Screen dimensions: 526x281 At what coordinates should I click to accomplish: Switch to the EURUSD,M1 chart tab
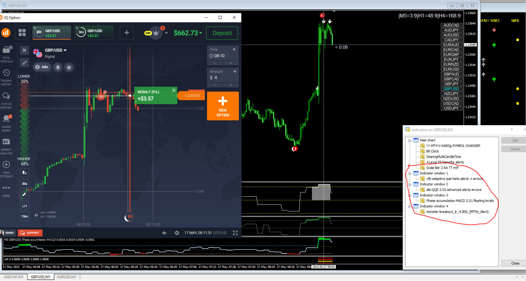pyautogui.click(x=67, y=277)
